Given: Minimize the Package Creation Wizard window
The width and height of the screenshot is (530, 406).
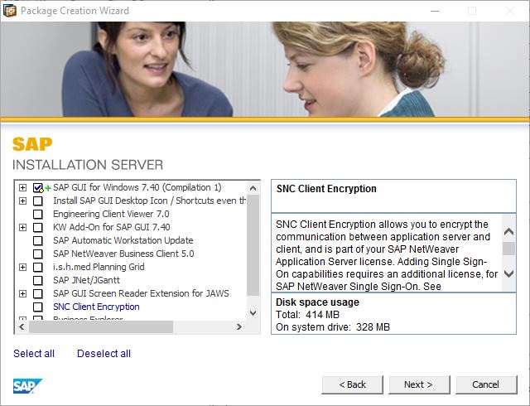Looking at the screenshot, I should click(435, 11).
